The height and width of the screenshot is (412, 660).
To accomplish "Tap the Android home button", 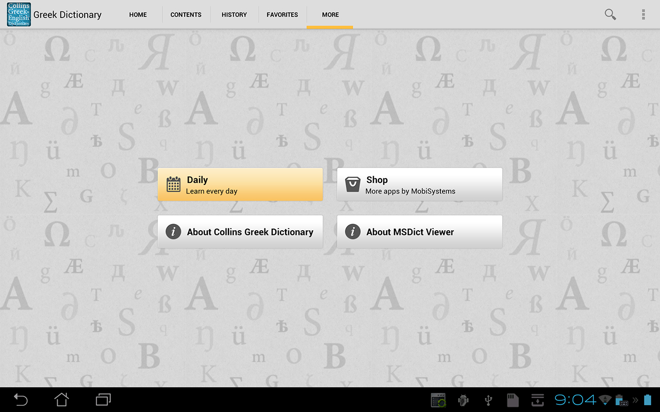I will [62, 400].
